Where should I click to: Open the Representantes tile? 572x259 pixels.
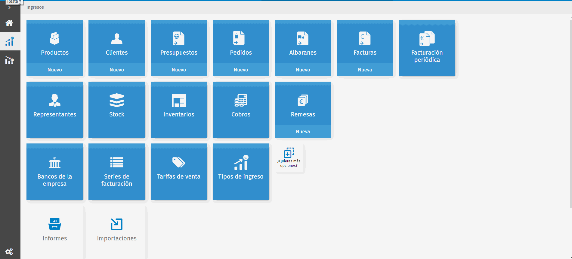coord(55,110)
